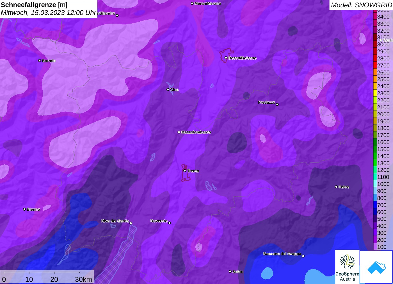Image resolution: width=393 pixels, height=284 pixels.
Task: Click the legend value "100"
Action: point(382,247)
